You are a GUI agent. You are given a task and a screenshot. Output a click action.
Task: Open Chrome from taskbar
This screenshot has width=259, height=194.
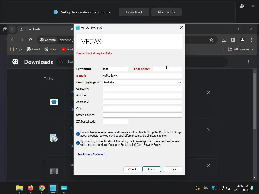(x=42, y=188)
